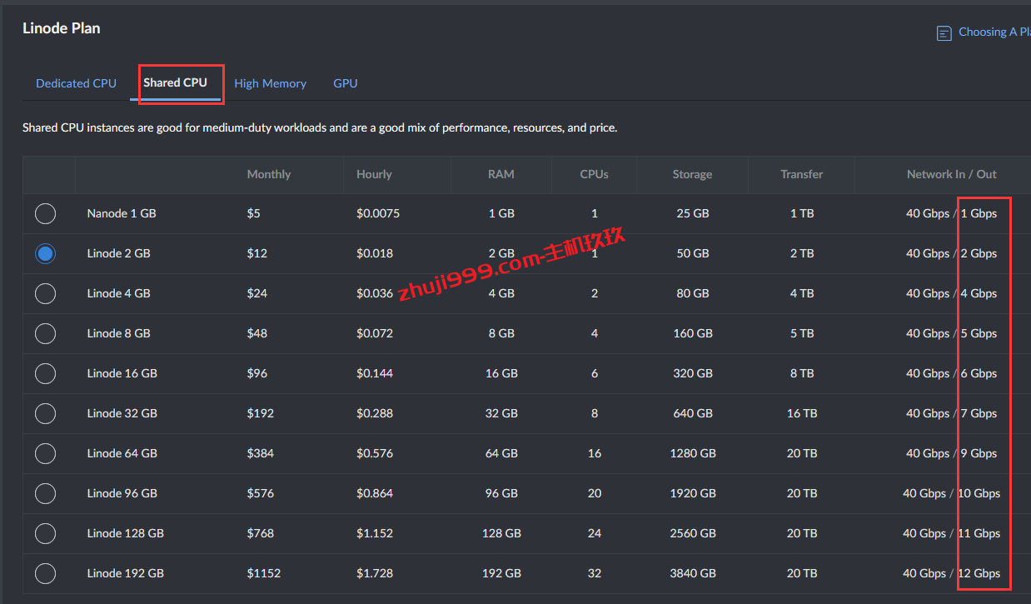Click the Linode 8 GB plan name
Screen dimensions: 1031x604
pyautogui.click(x=118, y=333)
